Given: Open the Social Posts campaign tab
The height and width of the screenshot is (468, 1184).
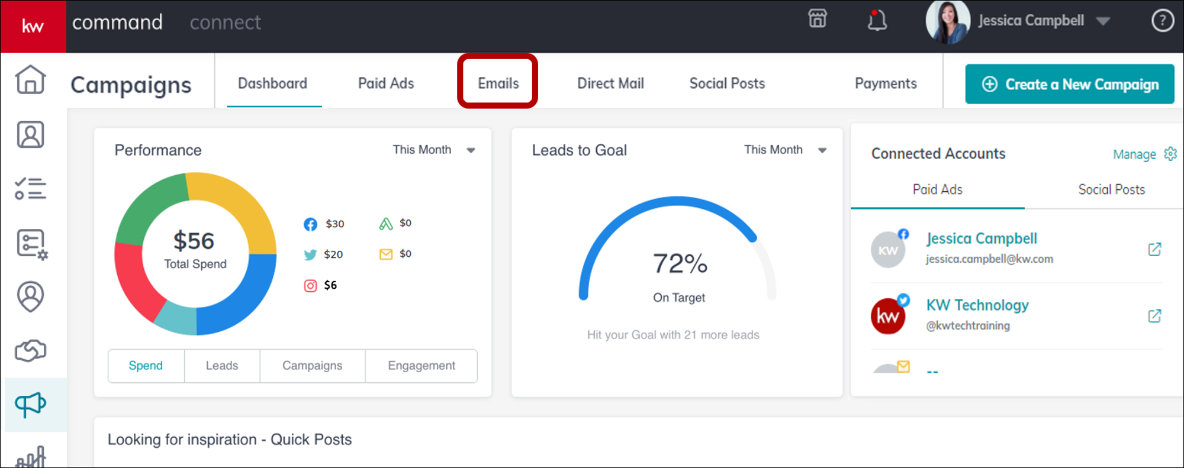Looking at the screenshot, I should [x=727, y=83].
